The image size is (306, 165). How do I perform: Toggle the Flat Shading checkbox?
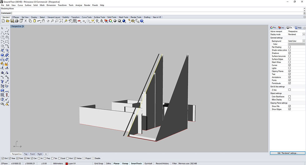point(290,47)
